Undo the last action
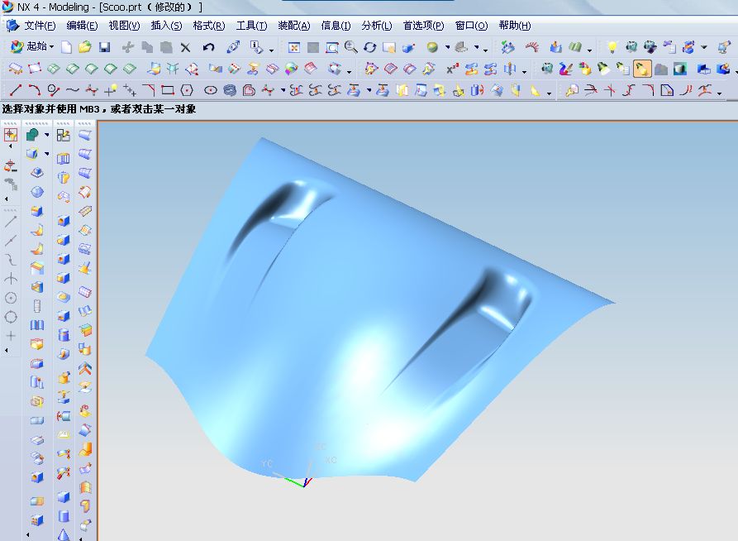 pyautogui.click(x=208, y=47)
